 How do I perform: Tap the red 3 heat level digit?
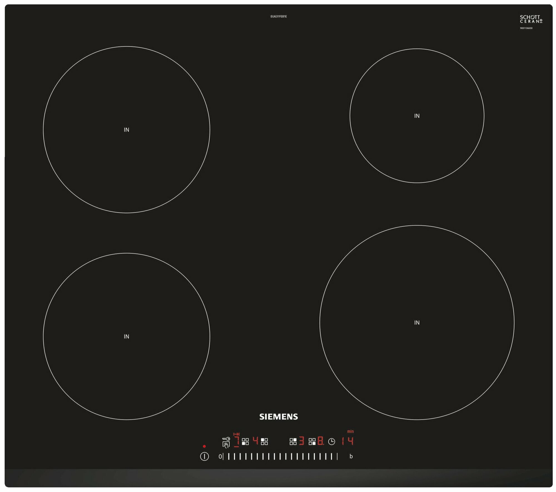301,441
